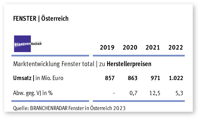Image resolution: width=200 pixels, height=119 pixels.
Task: Click the Marktentwicklung Fenster total heading
Action: point(53,64)
